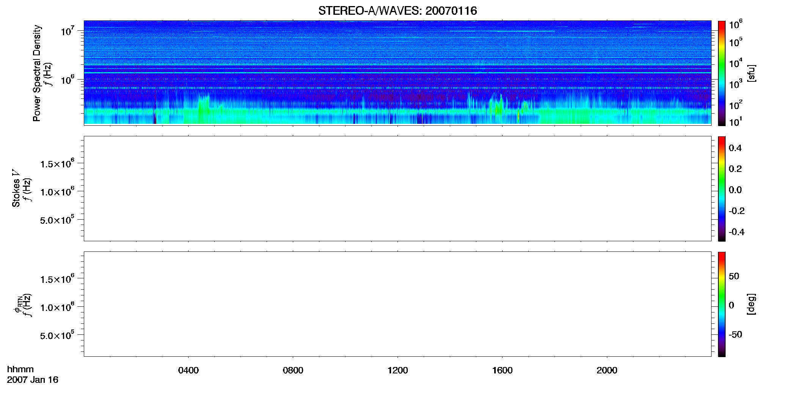Click the 5.0×10^5 tick on the Stokes V axis
The image size is (795, 409).
[57, 220]
